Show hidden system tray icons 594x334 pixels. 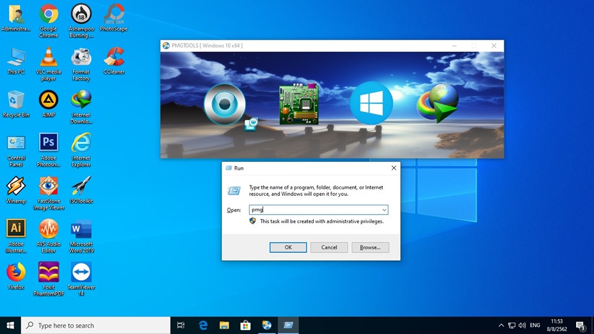point(501,325)
